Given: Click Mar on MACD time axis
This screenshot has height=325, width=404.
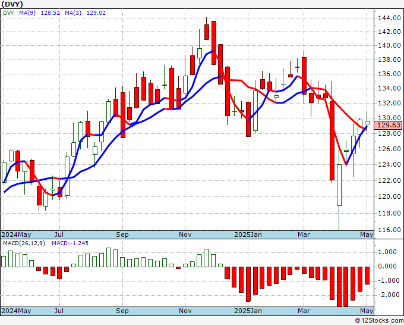Looking at the screenshot, I should tap(304, 311).
